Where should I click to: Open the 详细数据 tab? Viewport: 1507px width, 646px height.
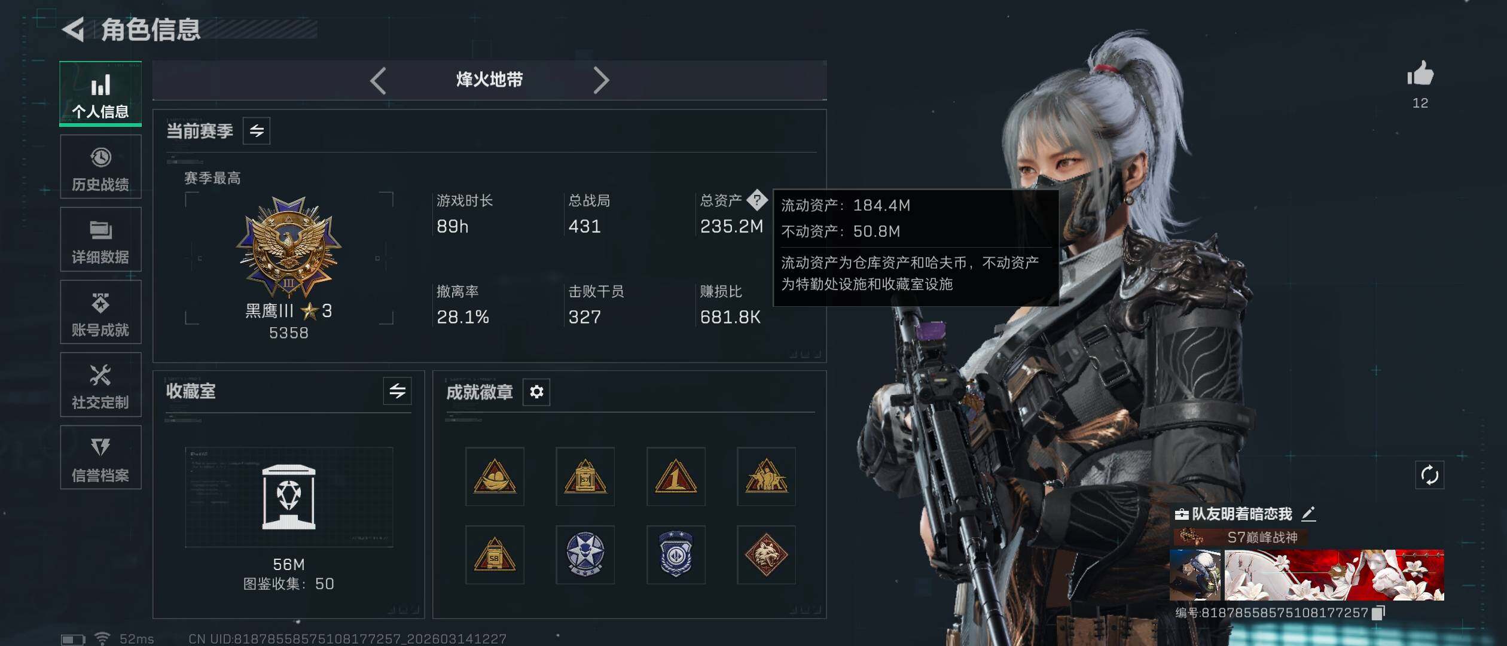(100, 239)
